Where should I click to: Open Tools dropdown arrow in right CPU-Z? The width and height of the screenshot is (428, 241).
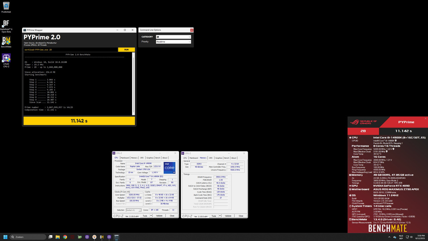(x=220, y=216)
